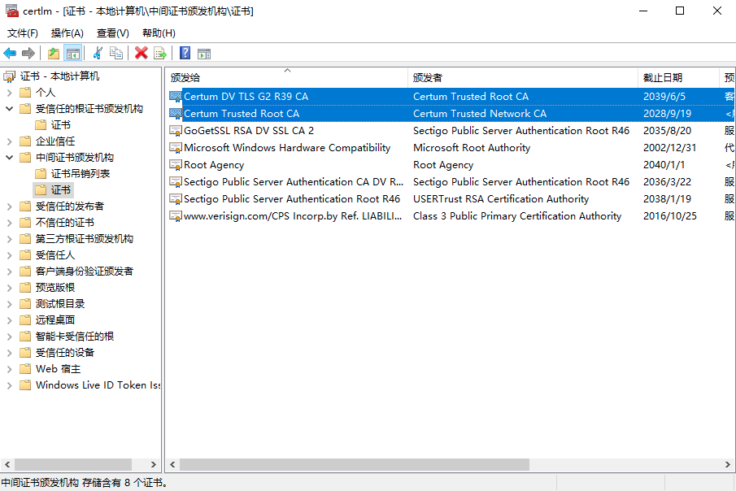
Task: Collapse the 受信任的根证书颁发机构 node
Action: [10, 109]
